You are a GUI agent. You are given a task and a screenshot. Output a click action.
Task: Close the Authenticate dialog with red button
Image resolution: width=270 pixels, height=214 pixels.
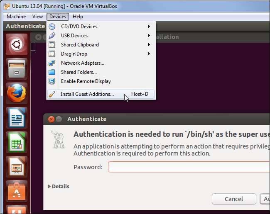tap(51, 119)
